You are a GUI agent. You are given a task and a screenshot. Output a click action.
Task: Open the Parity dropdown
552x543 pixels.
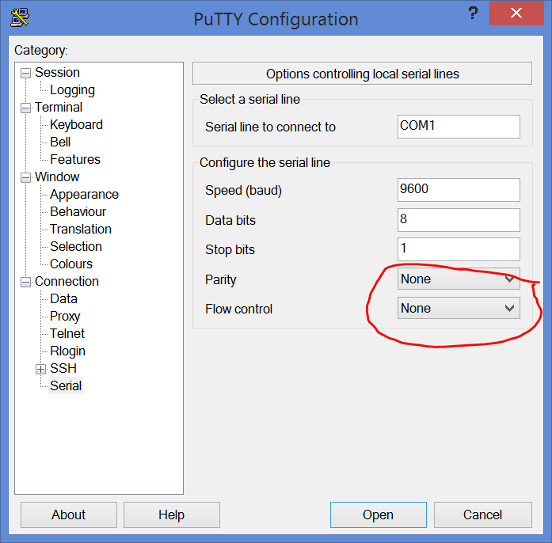(459, 279)
